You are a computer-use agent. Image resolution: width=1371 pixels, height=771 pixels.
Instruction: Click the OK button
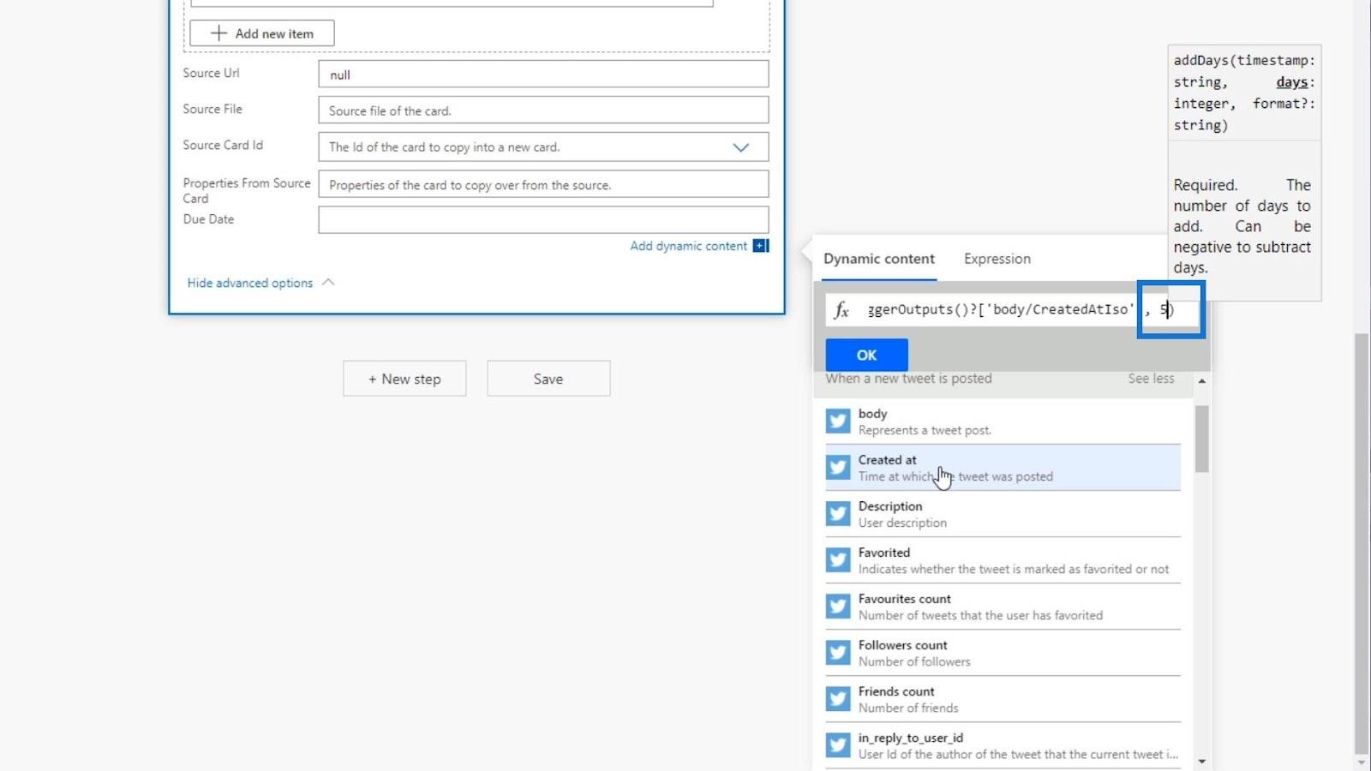[x=866, y=355]
